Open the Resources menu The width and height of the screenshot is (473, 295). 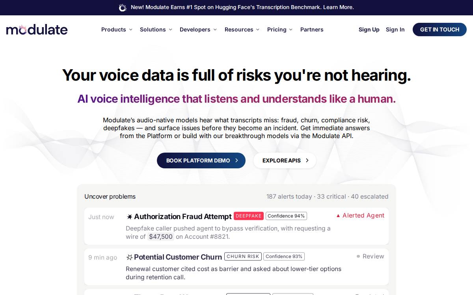click(x=239, y=29)
